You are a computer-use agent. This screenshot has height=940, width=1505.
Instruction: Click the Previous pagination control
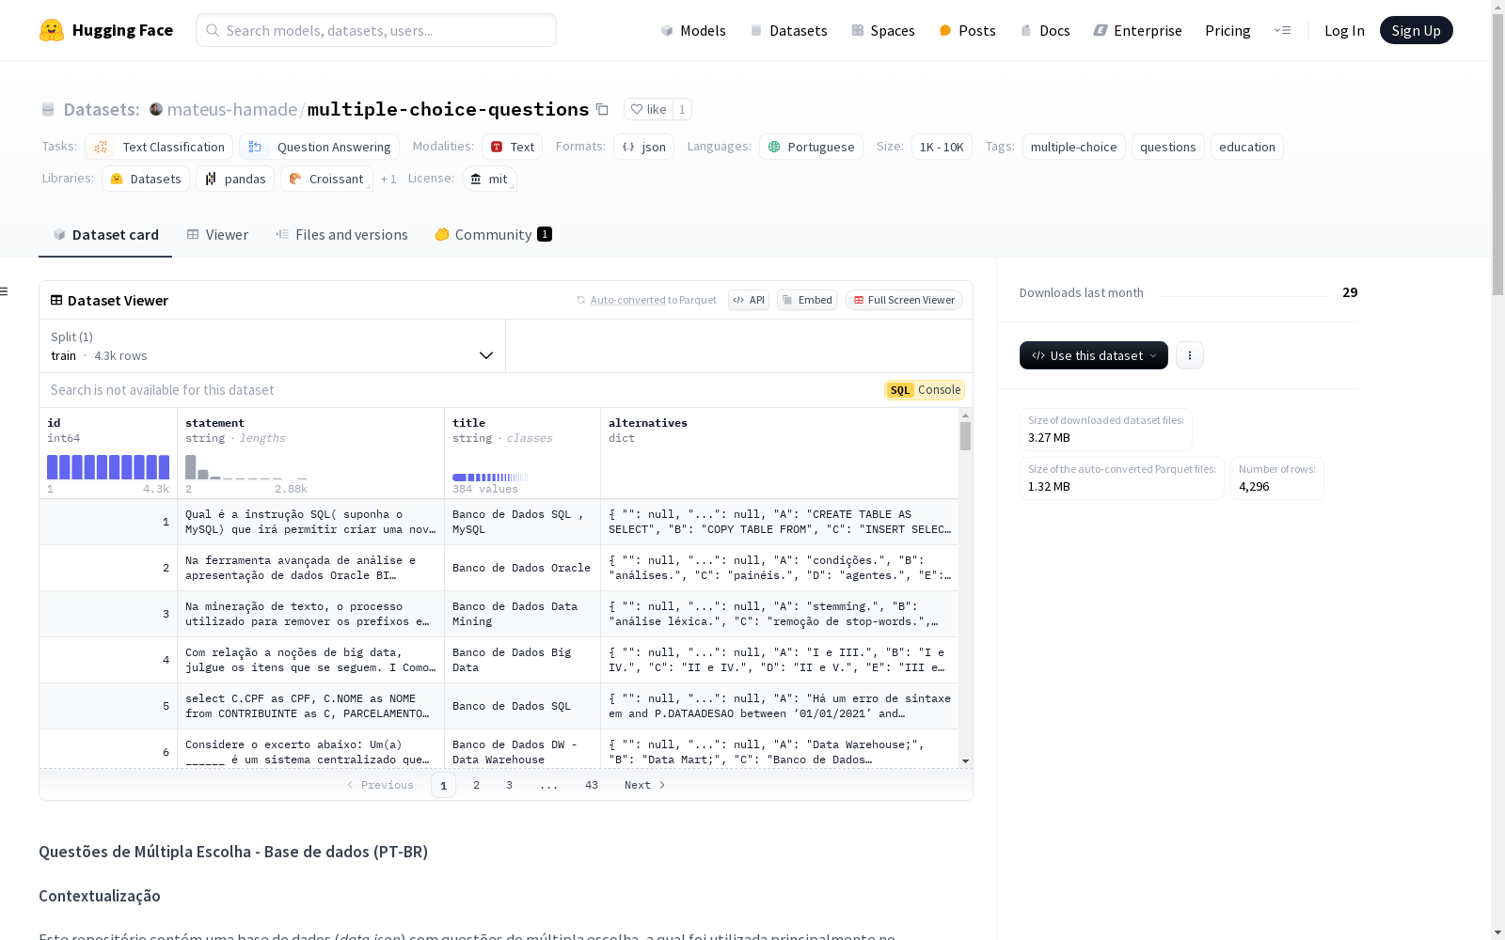pos(380,785)
